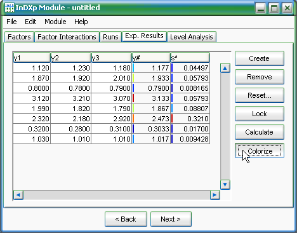
Task: Select y2 cell with value 1.820
Action: tap(71, 109)
